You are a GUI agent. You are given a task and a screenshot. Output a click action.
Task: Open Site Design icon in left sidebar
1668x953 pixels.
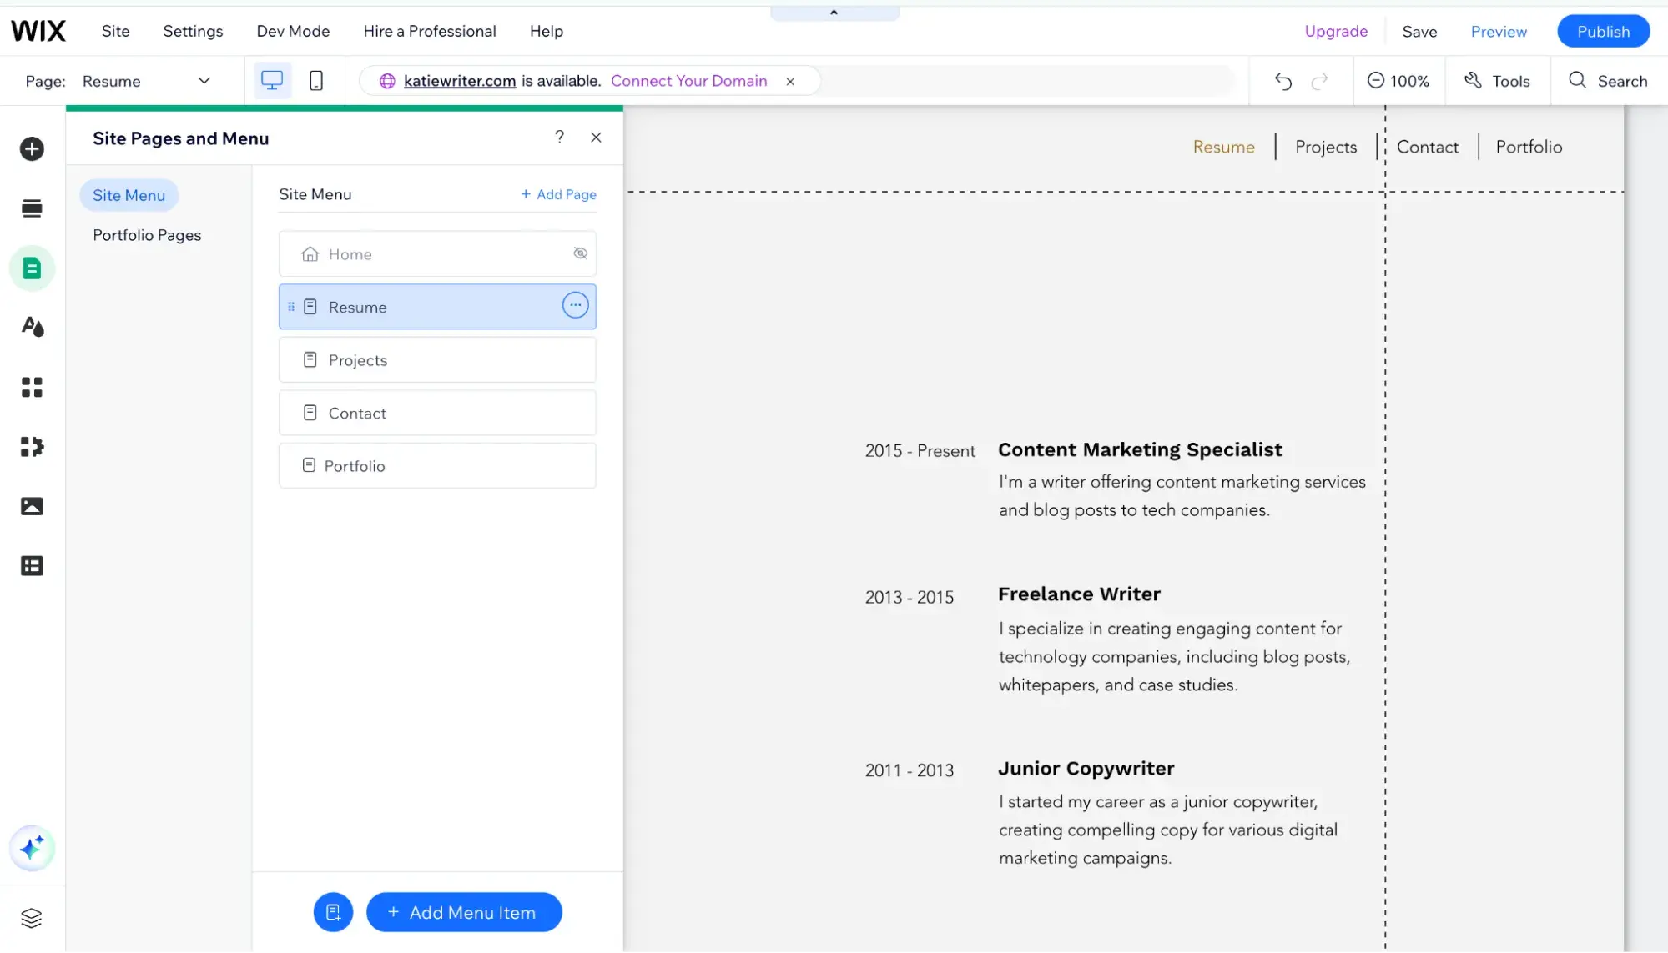pyautogui.click(x=32, y=327)
